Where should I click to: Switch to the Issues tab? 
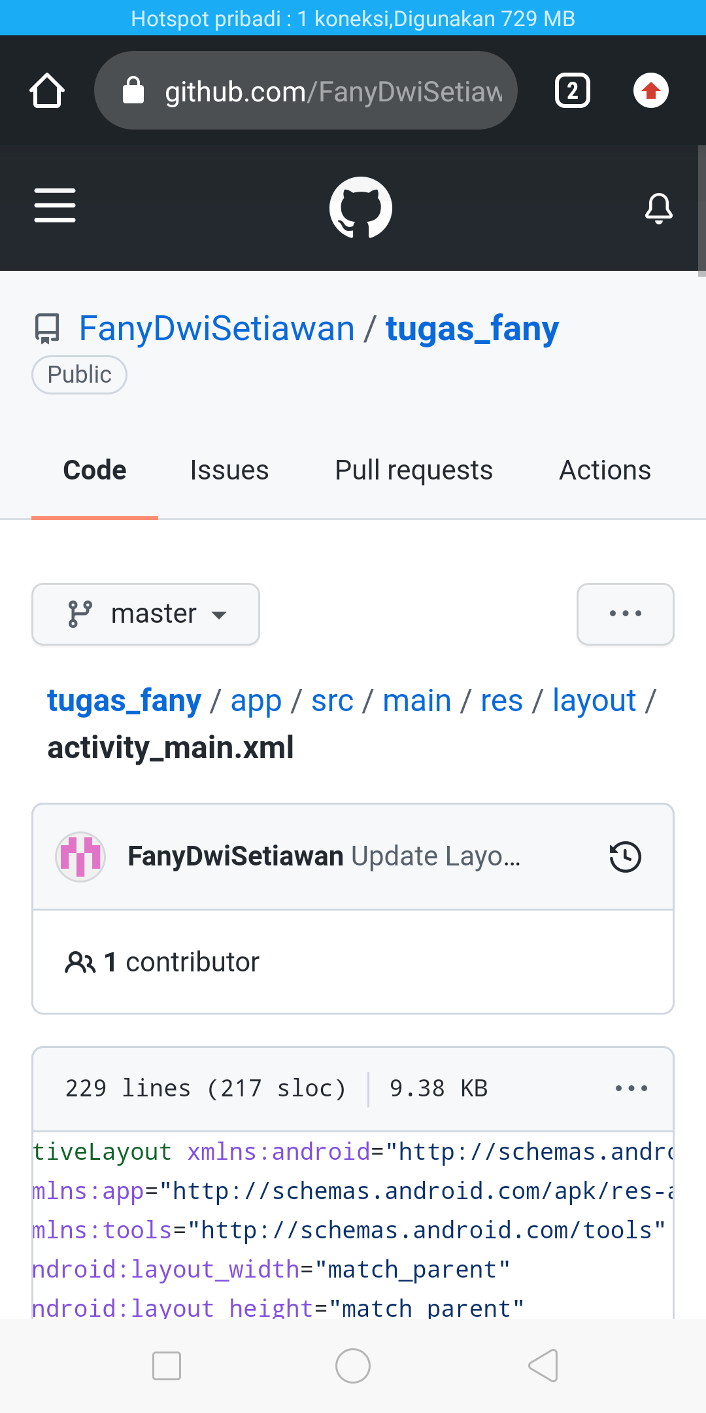[229, 470]
